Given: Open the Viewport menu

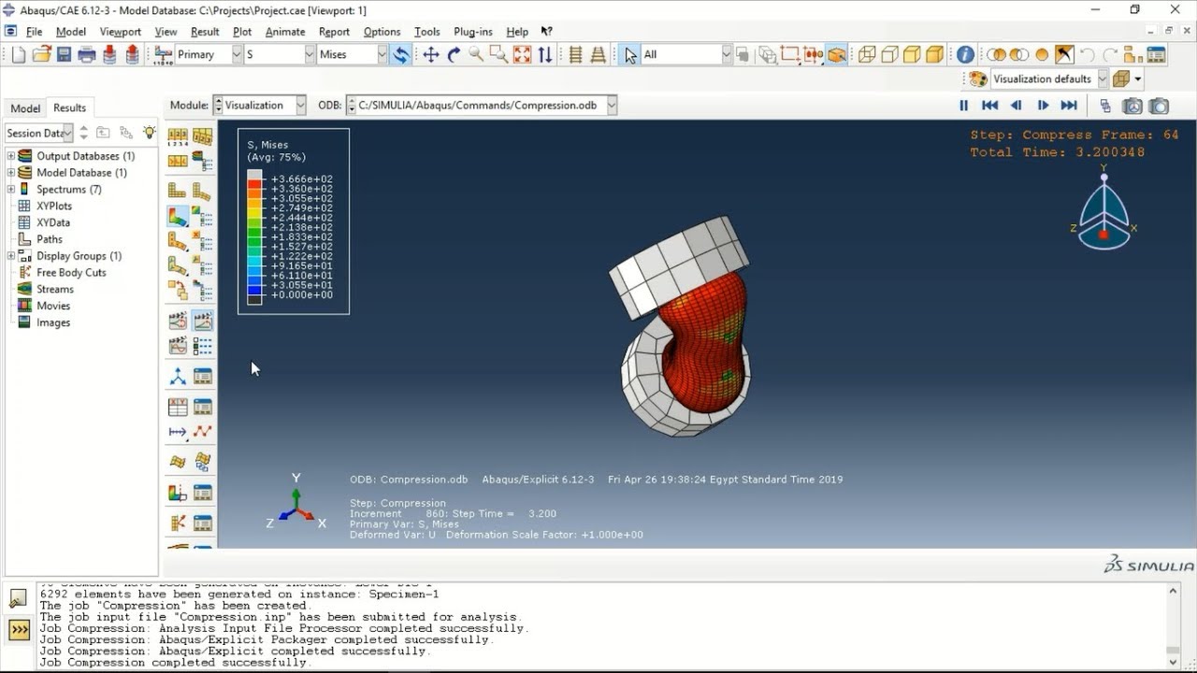Looking at the screenshot, I should 120,32.
